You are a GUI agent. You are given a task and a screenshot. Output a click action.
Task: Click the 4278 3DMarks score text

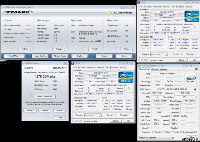[x=45, y=76]
